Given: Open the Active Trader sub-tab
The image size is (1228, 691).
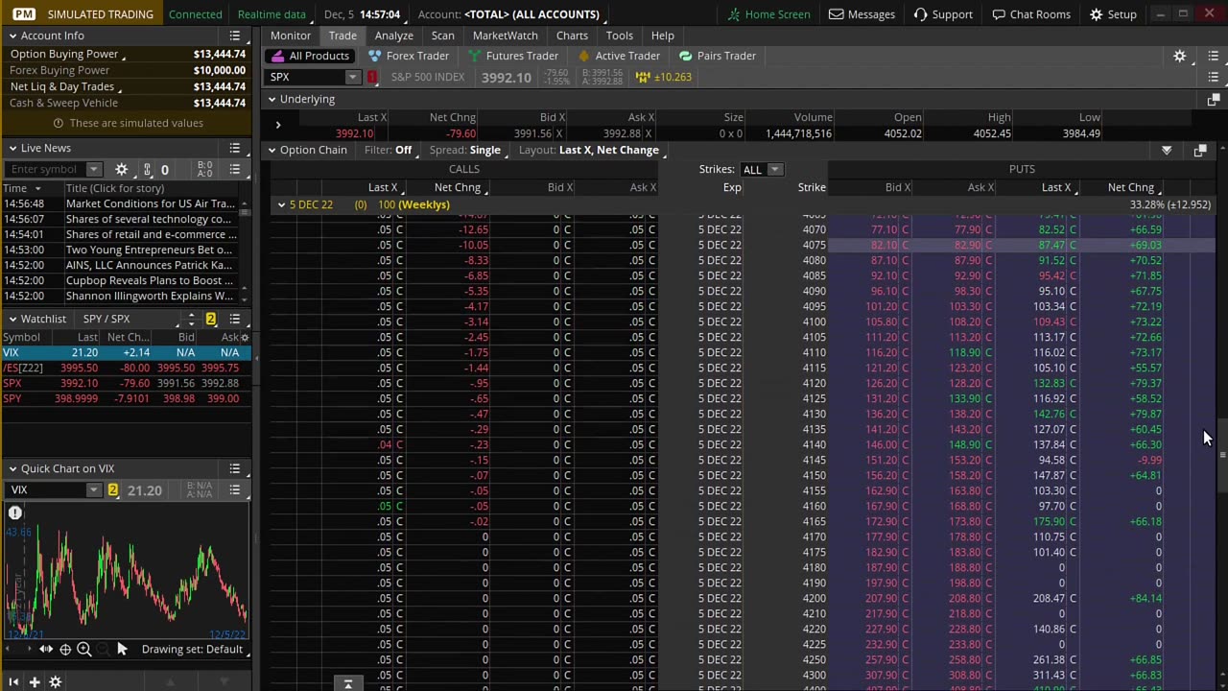Looking at the screenshot, I should [618, 56].
